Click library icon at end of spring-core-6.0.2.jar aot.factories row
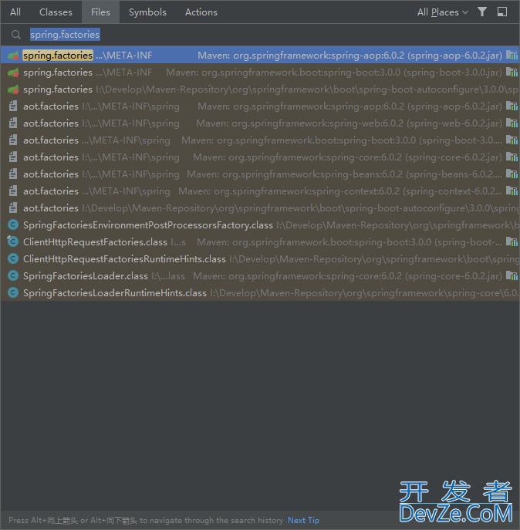 coord(512,157)
